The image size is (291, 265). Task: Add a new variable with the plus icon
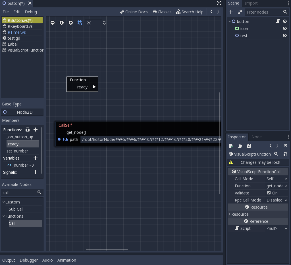pos(35,158)
